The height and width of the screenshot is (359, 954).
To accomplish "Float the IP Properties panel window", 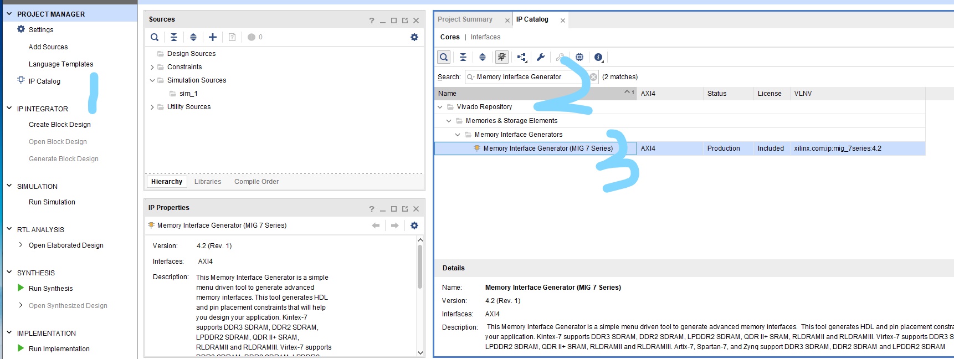I will pos(405,209).
